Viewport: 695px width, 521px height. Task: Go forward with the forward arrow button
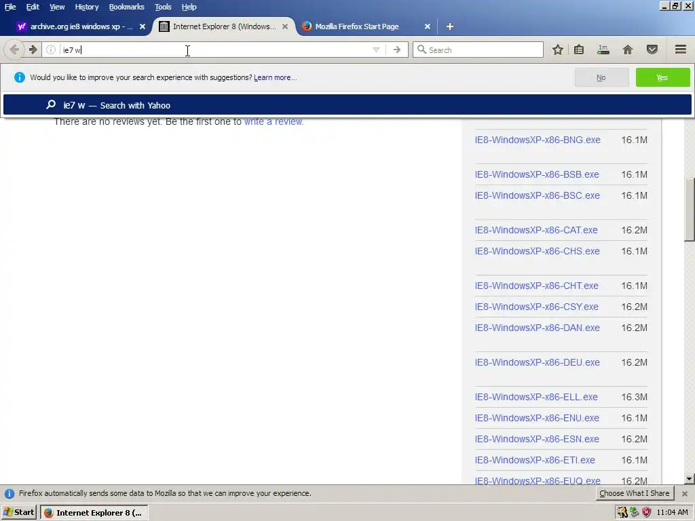click(x=33, y=50)
